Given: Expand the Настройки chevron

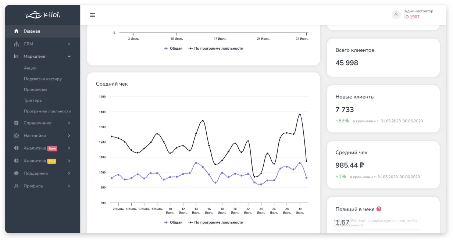Looking at the screenshot, I should pos(69,136).
